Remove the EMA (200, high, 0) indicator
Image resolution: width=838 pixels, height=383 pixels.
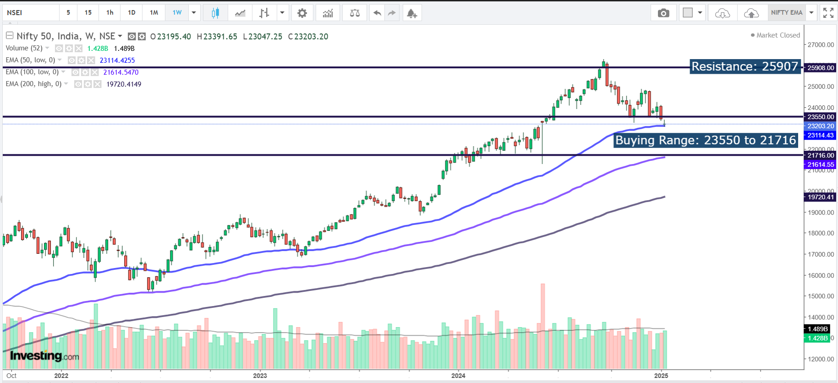(98, 84)
